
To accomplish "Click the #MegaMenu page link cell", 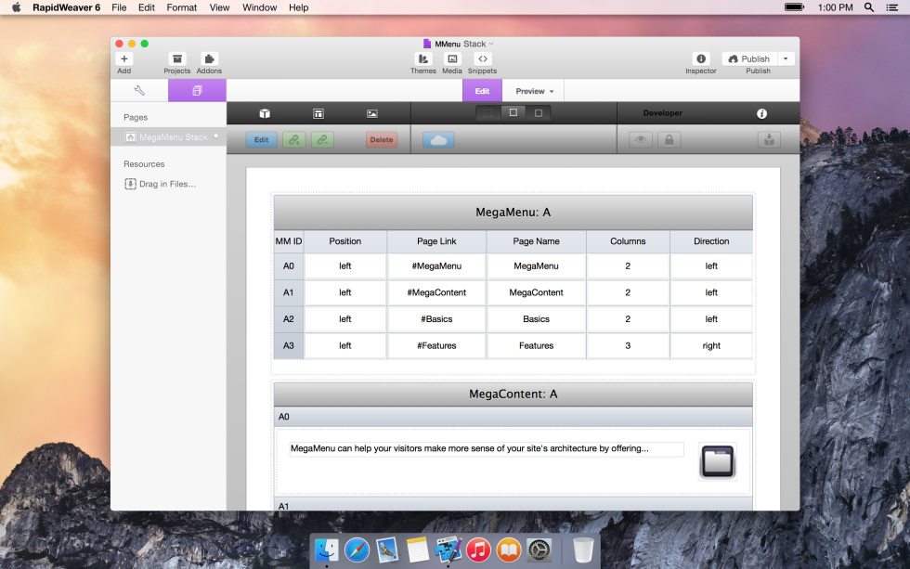I will [x=436, y=266].
